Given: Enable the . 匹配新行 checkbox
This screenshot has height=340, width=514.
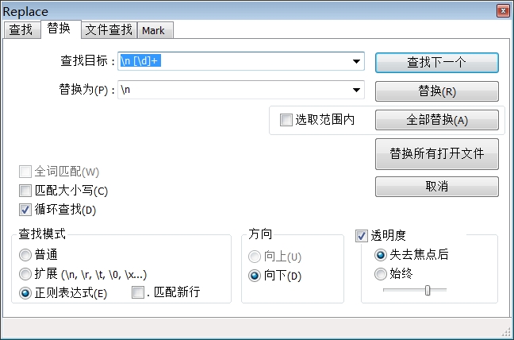Looking at the screenshot, I should point(138,292).
